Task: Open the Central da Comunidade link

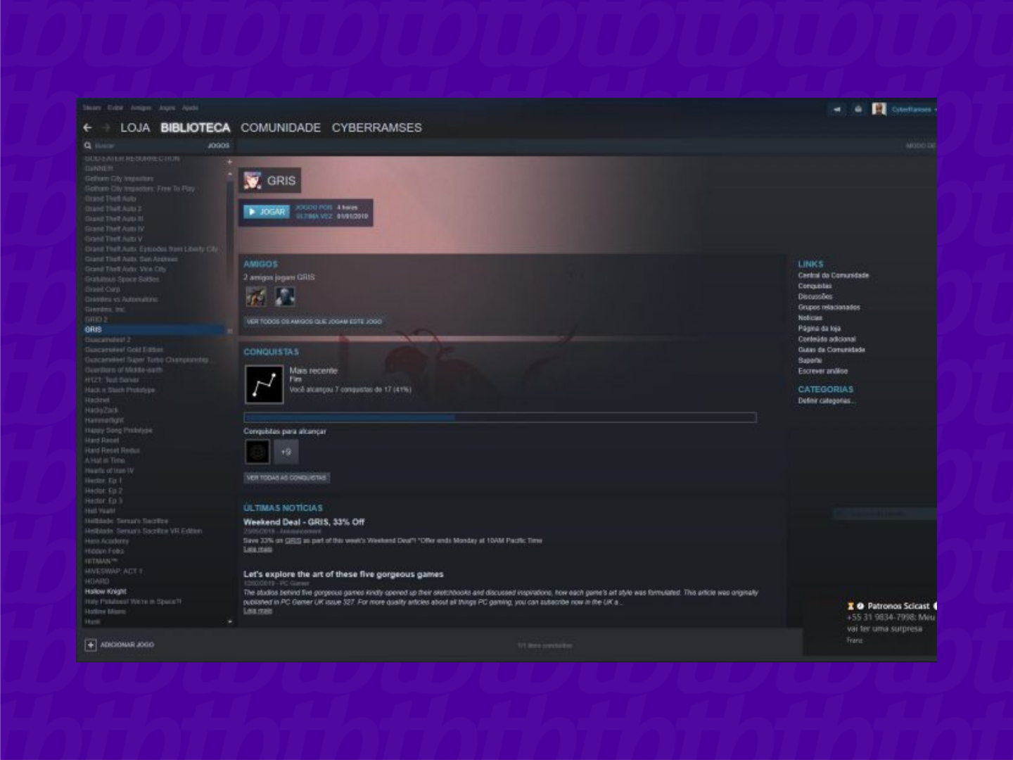Action: click(x=833, y=275)
